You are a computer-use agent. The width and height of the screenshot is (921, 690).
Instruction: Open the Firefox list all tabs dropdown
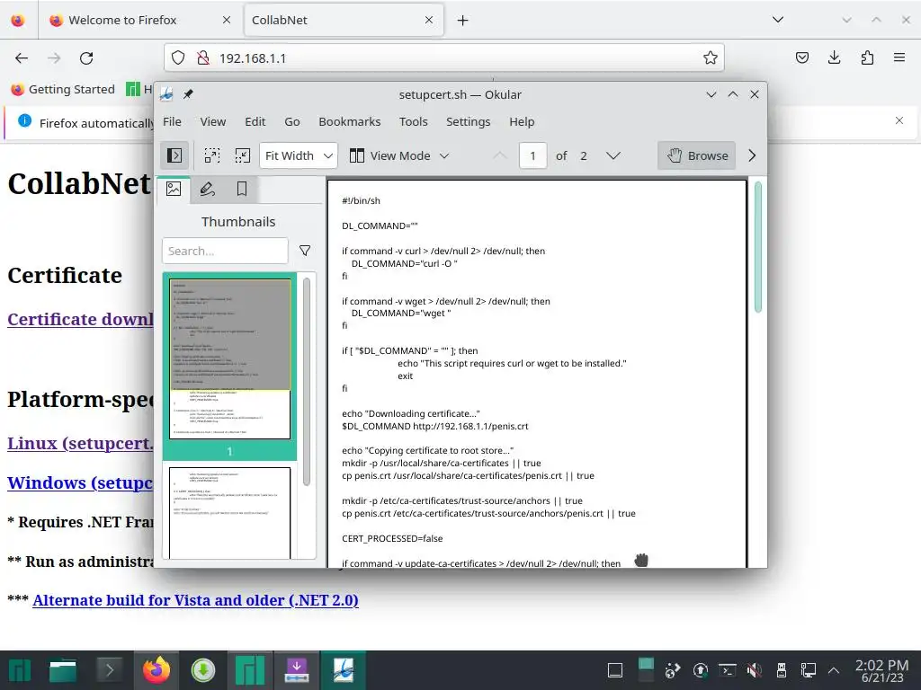[778, 20]
